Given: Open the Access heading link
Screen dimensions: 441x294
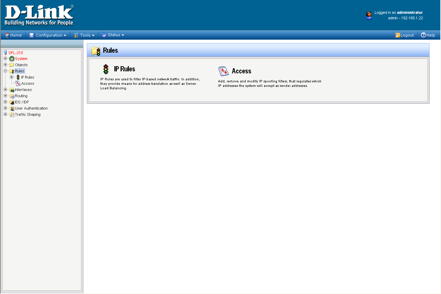Looking at the screenshot, I should pyautogui.click(x=242, y=71).
